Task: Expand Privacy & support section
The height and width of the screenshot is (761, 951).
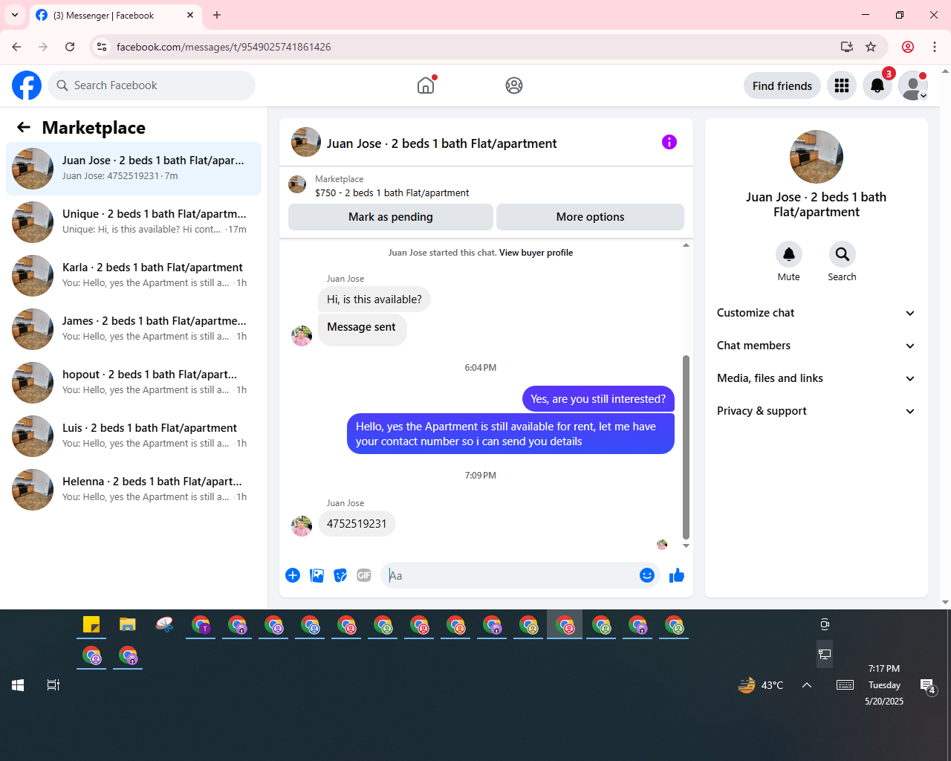Action: 817,411
